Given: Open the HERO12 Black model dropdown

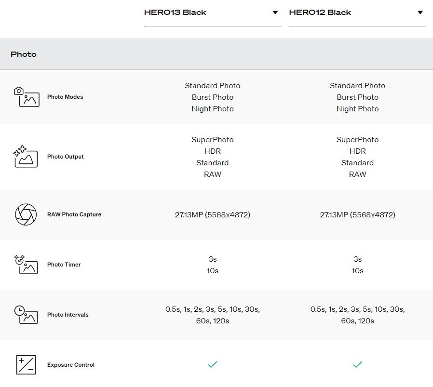Looking at the screenshot, I should coord(357,13).
